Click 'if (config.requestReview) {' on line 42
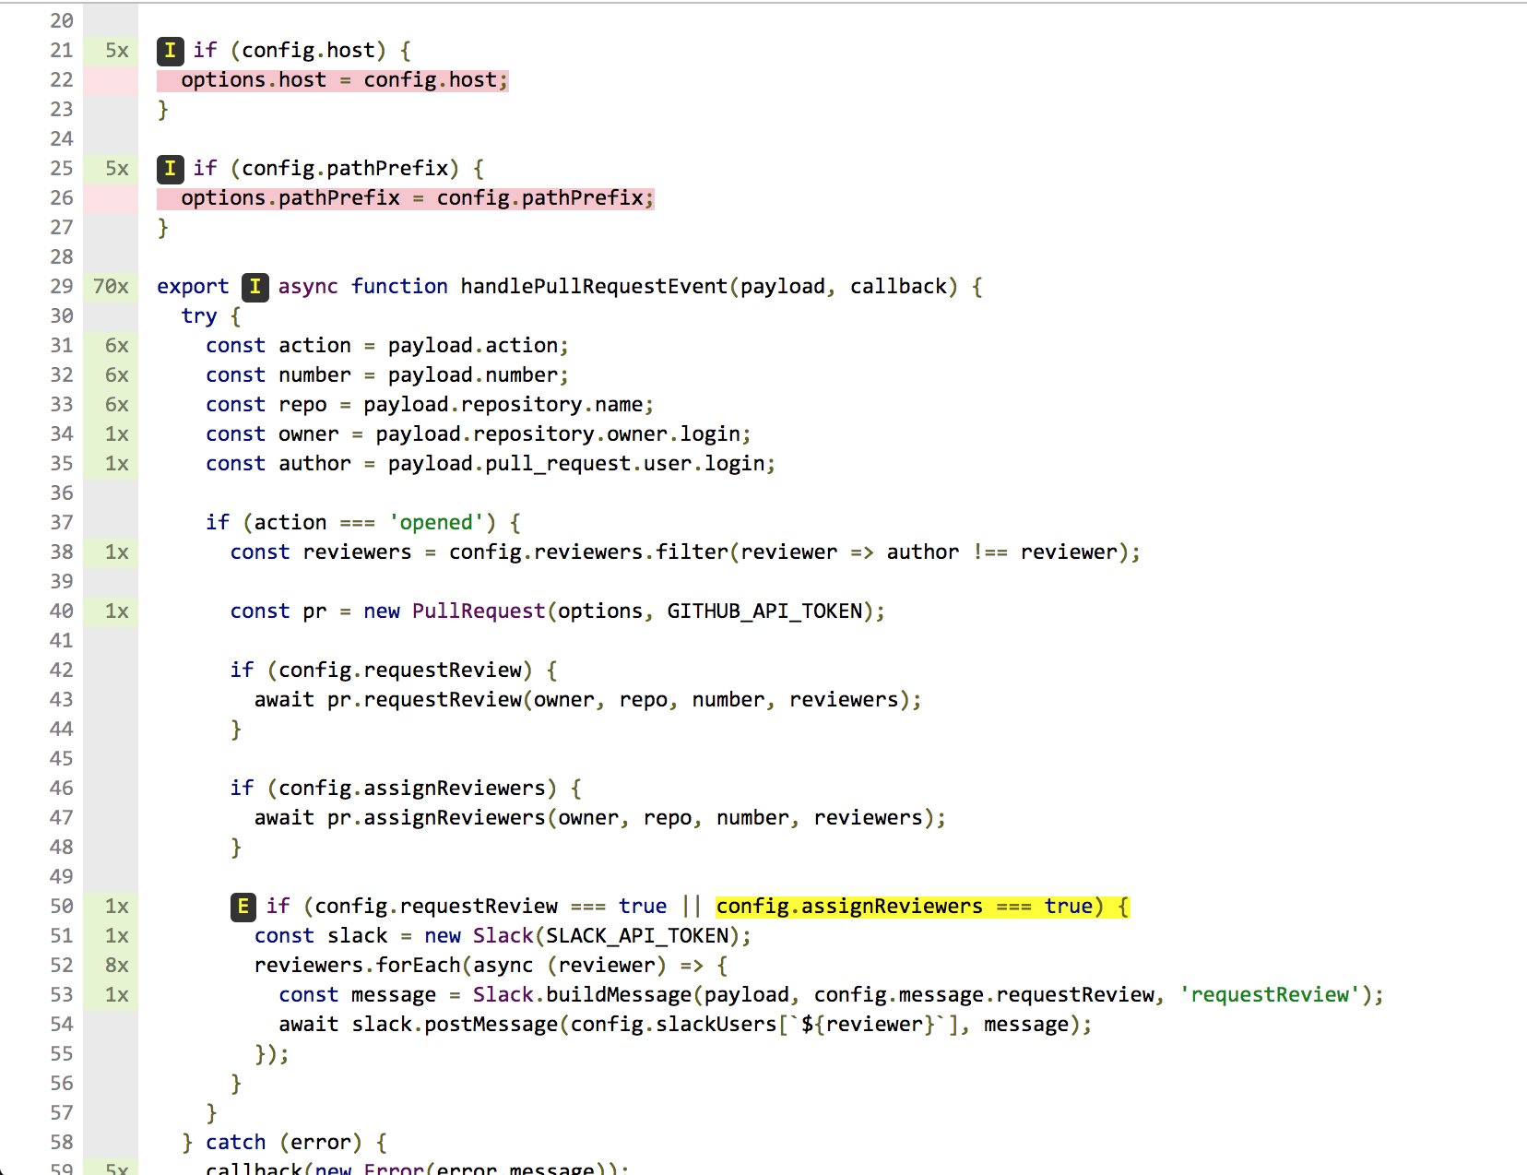Viewport: 1527px width, 1175px height. (x=394, y=671)
